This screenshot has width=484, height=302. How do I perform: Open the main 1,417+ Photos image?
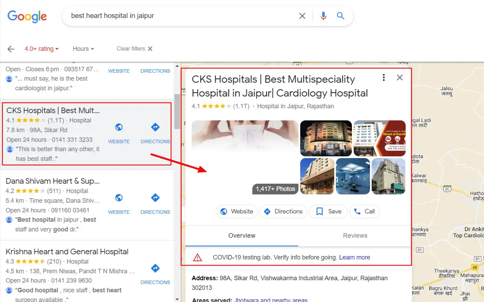245,157
